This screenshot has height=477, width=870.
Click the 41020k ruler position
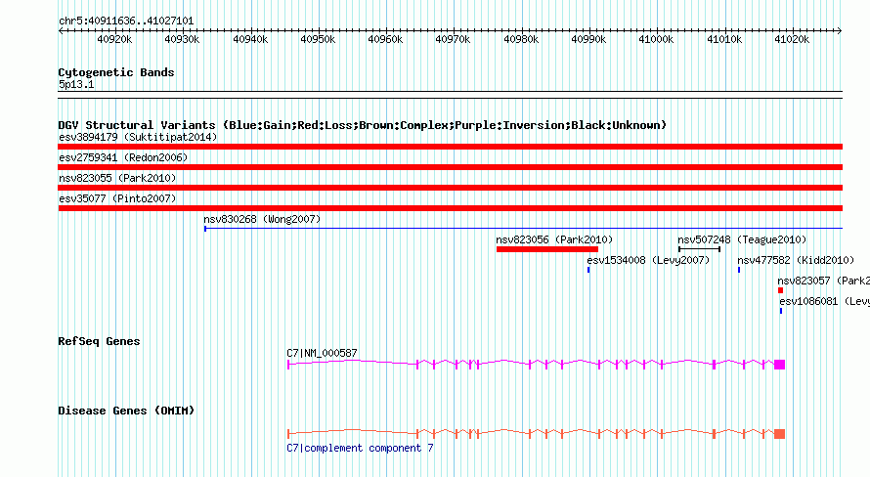tap(792, 39)
